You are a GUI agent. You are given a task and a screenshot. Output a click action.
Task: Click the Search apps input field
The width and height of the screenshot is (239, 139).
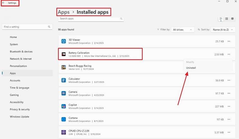coord(91,19)
